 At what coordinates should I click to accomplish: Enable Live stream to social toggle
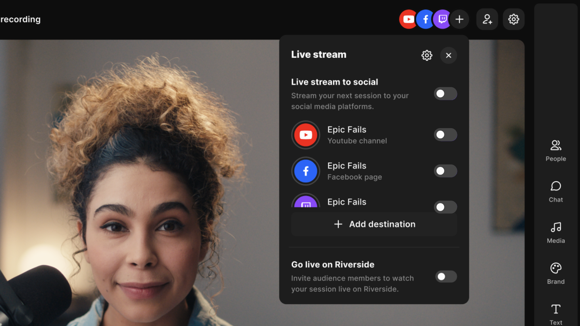(x=446, y=94)
